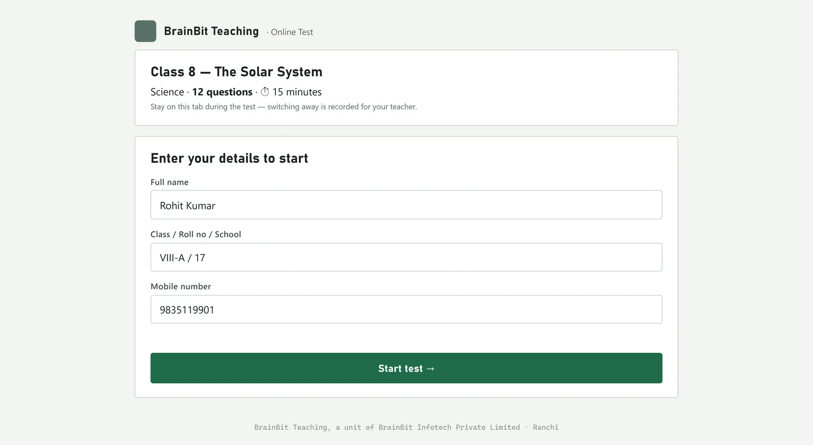Start the test with the green button

(406, 368)
